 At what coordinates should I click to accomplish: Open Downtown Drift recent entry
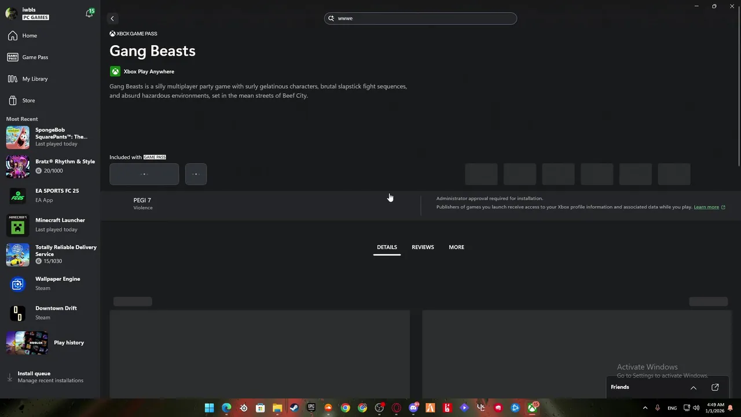(51, 313)
